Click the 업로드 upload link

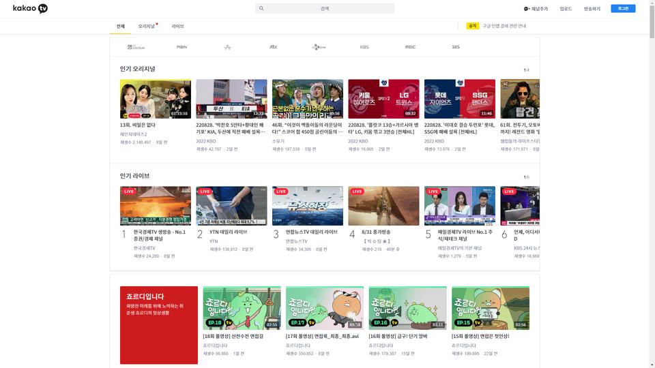tap(566, 9)
